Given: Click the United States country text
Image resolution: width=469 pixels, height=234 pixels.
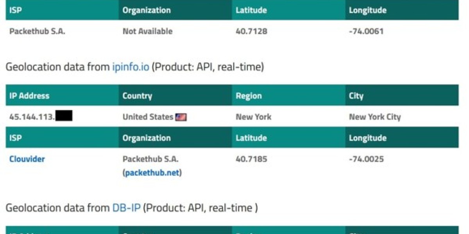Looking at the screenshot, I should (148, 117).
